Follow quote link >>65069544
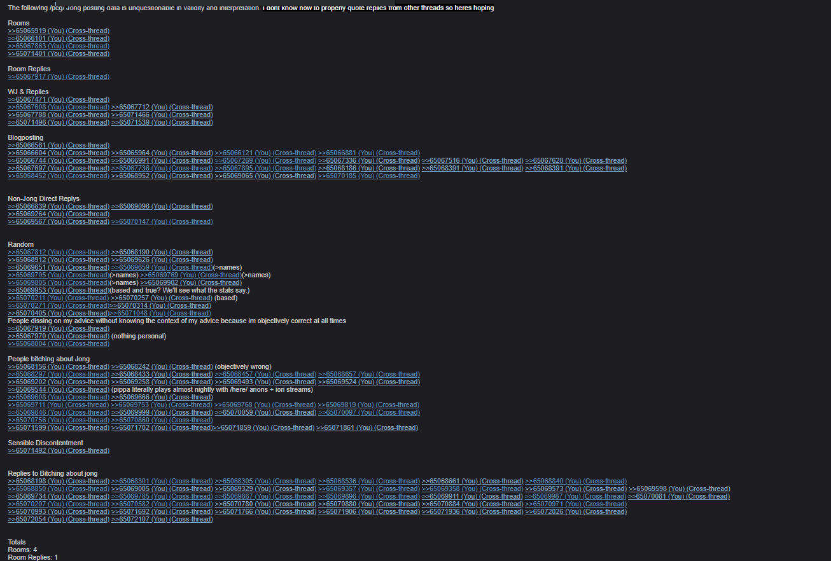Viewport: 831px width, 561px height. (x=59, y=389)
